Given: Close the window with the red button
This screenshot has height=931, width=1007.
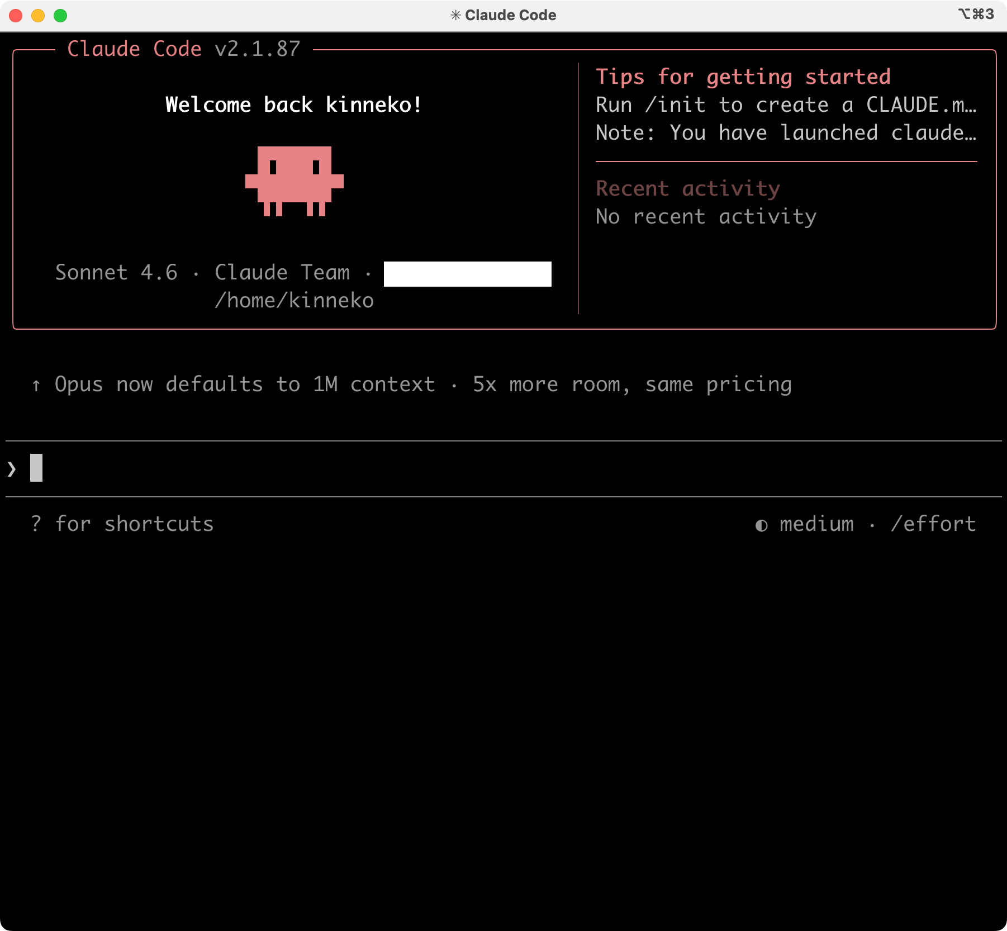Looking at the screenshot, I should (x=16, y=16).
